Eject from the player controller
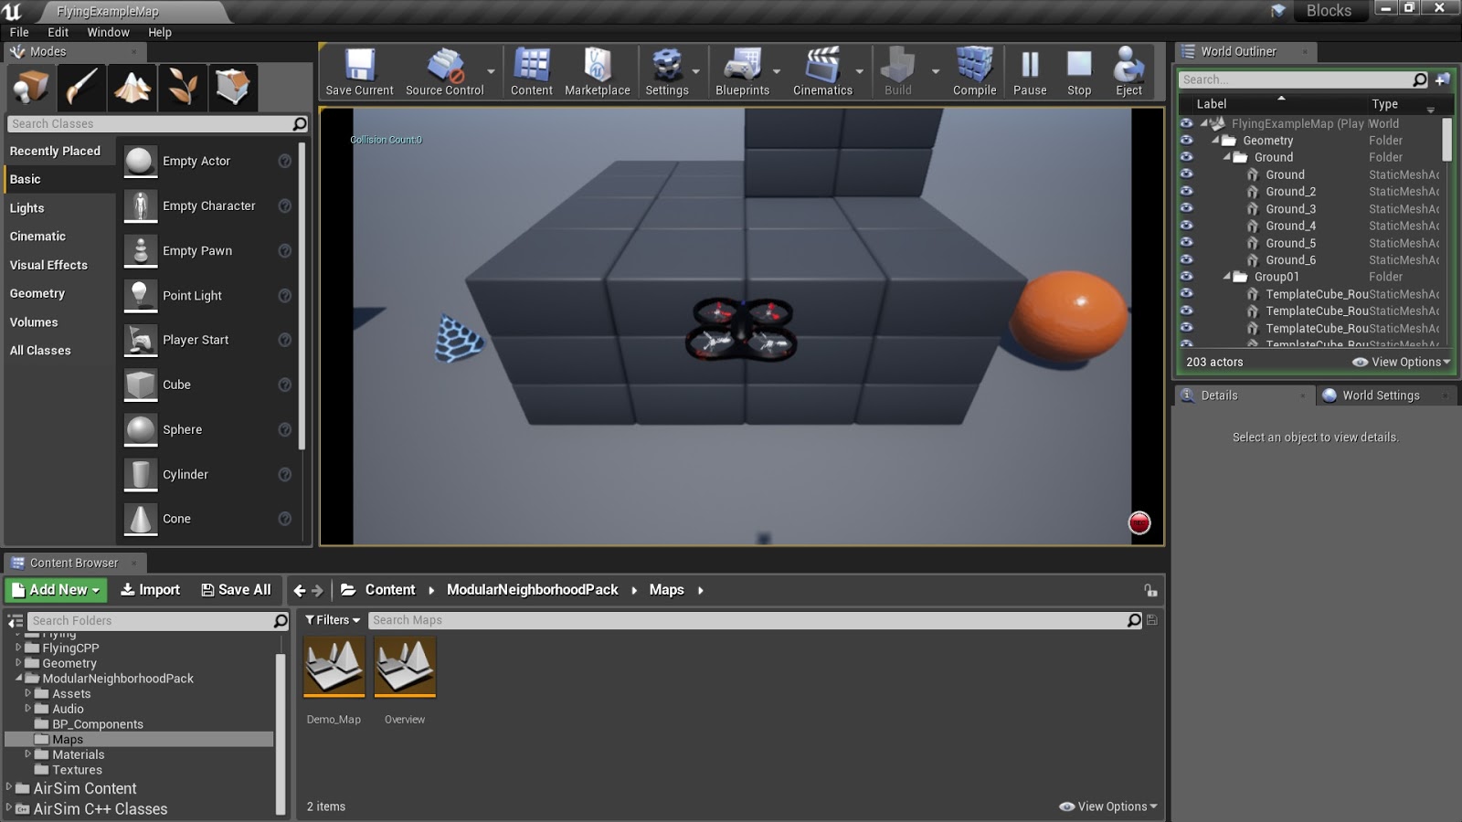Screen dimensions: 1462x822 1128,71
